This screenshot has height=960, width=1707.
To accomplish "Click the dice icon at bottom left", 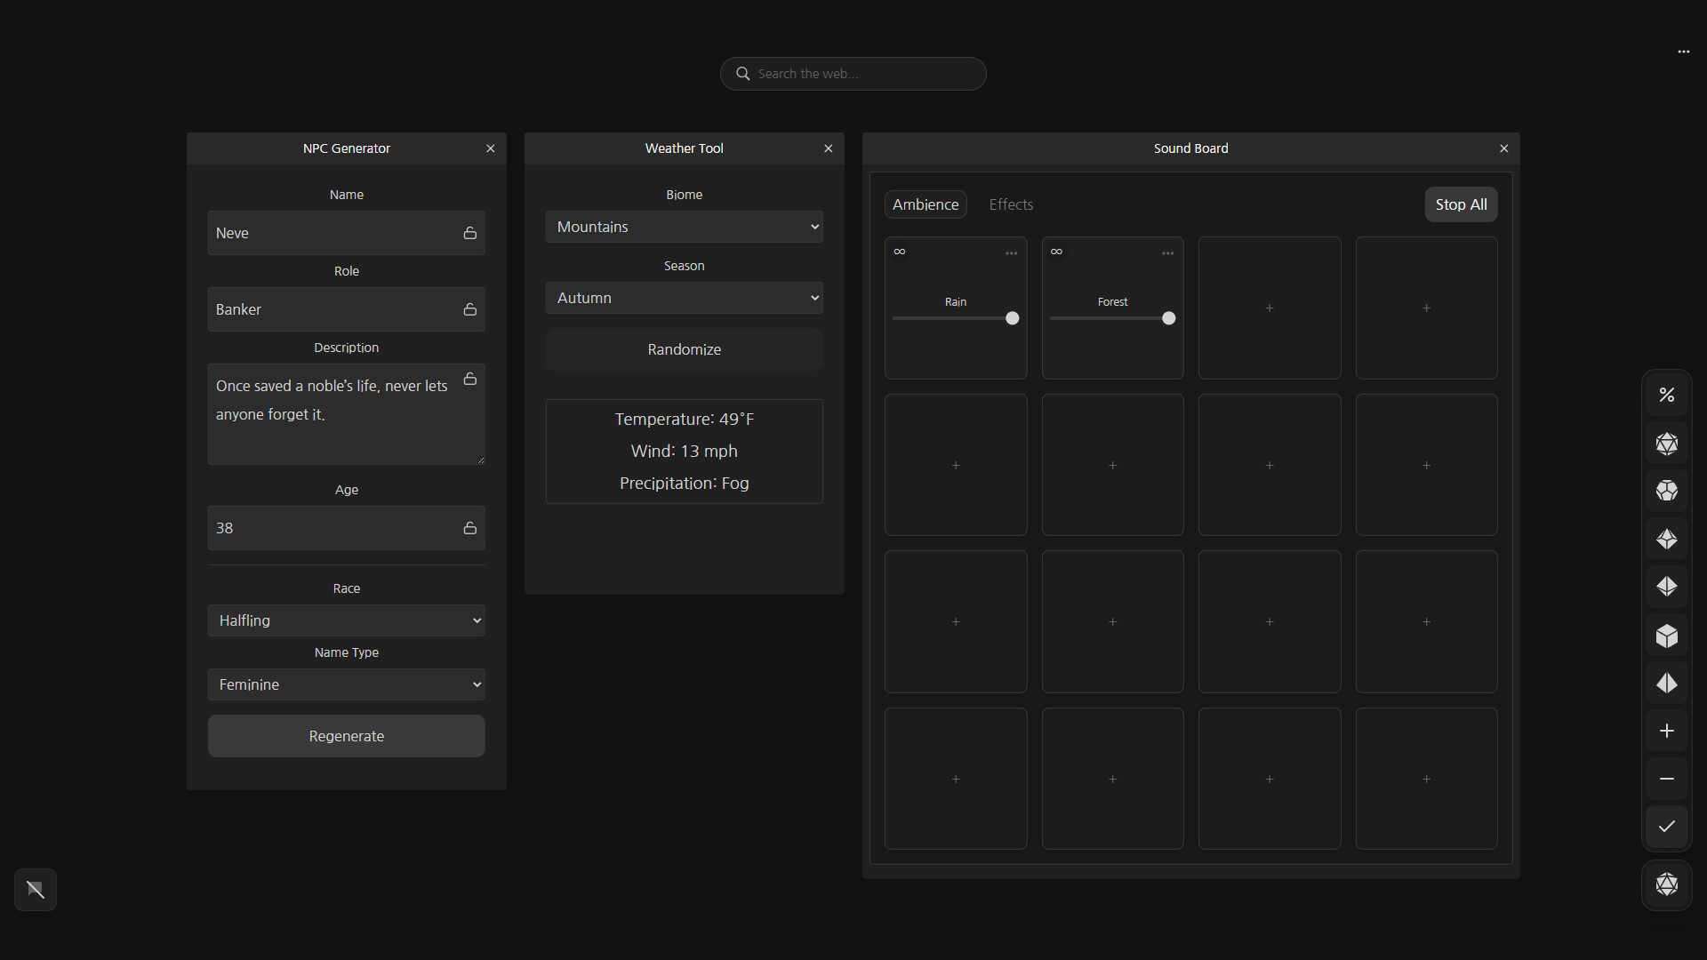I will point(35,889).
